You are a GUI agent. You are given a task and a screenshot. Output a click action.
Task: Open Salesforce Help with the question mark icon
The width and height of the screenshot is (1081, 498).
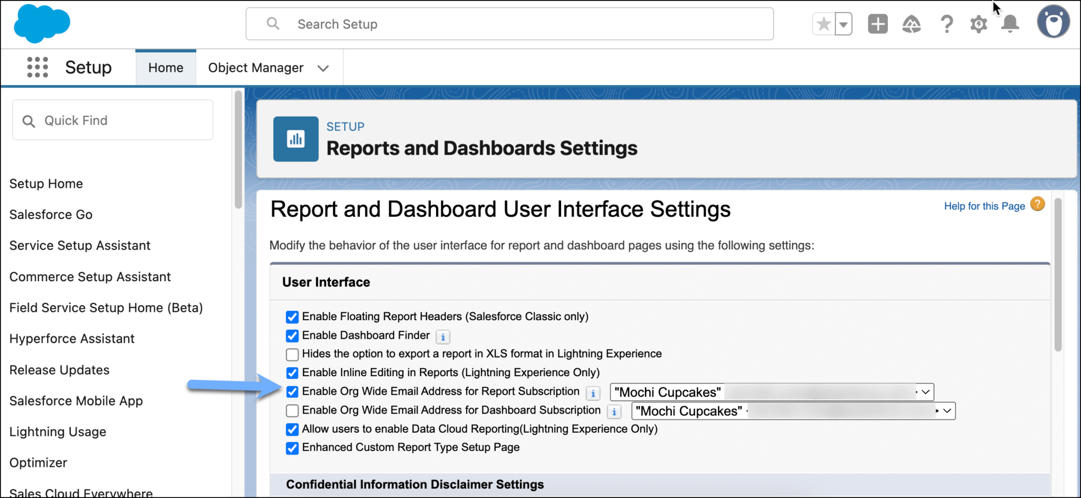[x=946, y=23]
